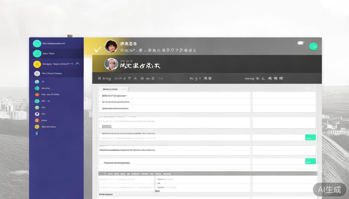Click the yellow circular icon in the sidebar
This screenshot has width=349, height=199.
point(37,64)
